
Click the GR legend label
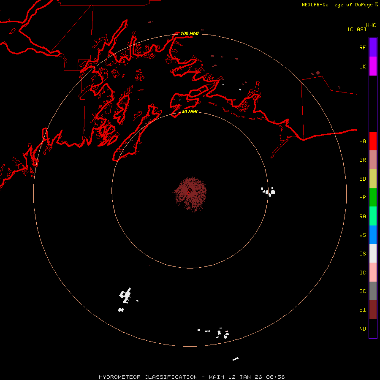coord(362,160)
